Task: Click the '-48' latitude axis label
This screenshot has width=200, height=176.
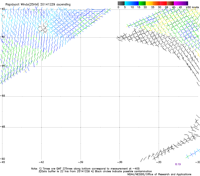Action: pyautogui.click(x=2, y=126)
